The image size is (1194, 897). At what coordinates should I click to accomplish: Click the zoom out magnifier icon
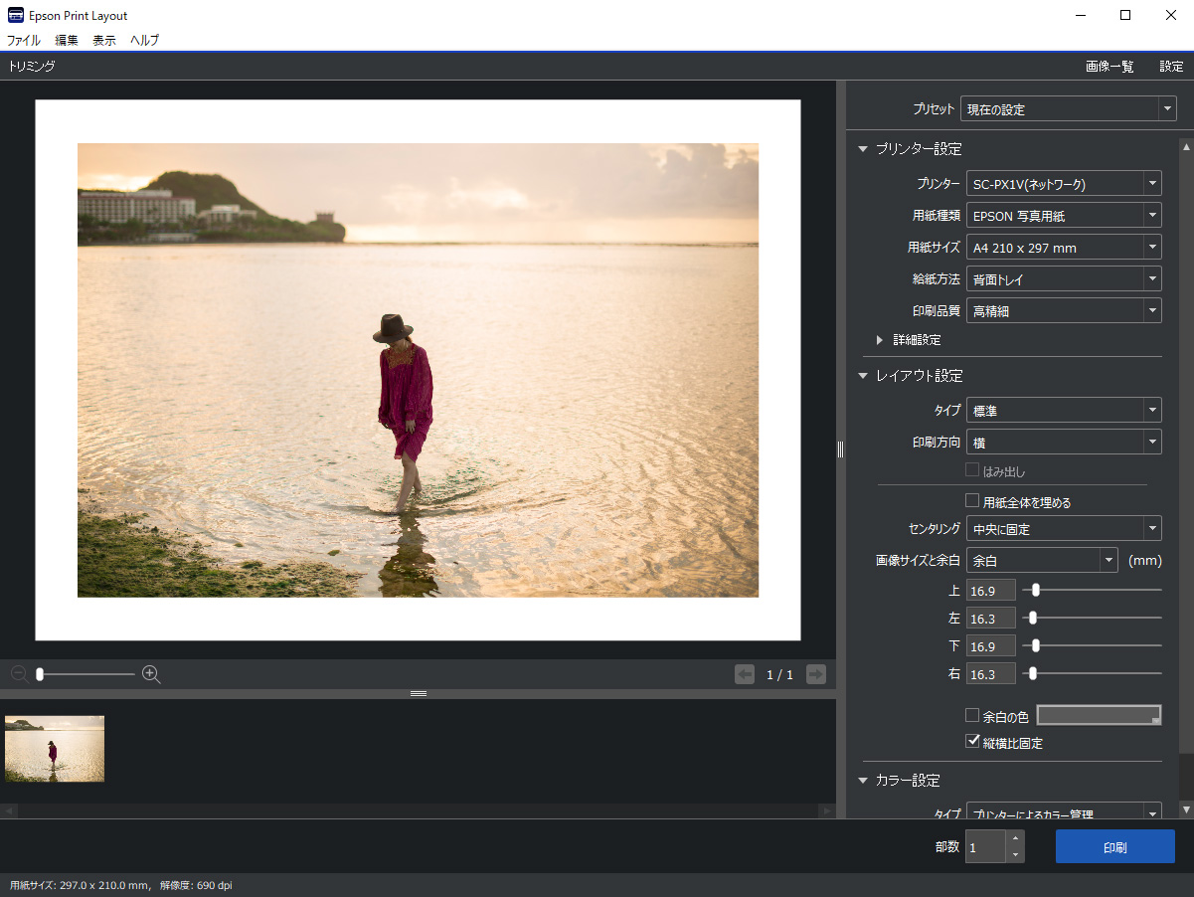(19, 674)
